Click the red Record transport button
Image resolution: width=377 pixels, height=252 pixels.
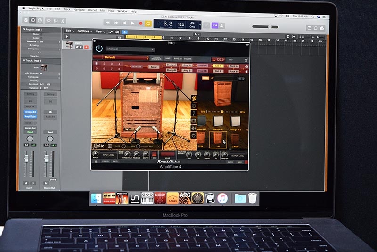(x=140, y=23)
